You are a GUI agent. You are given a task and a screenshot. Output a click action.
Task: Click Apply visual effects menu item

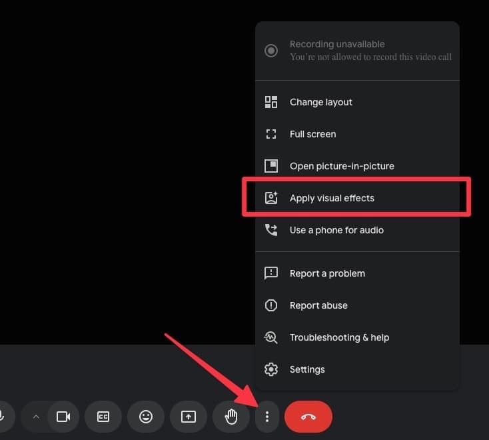357,198
